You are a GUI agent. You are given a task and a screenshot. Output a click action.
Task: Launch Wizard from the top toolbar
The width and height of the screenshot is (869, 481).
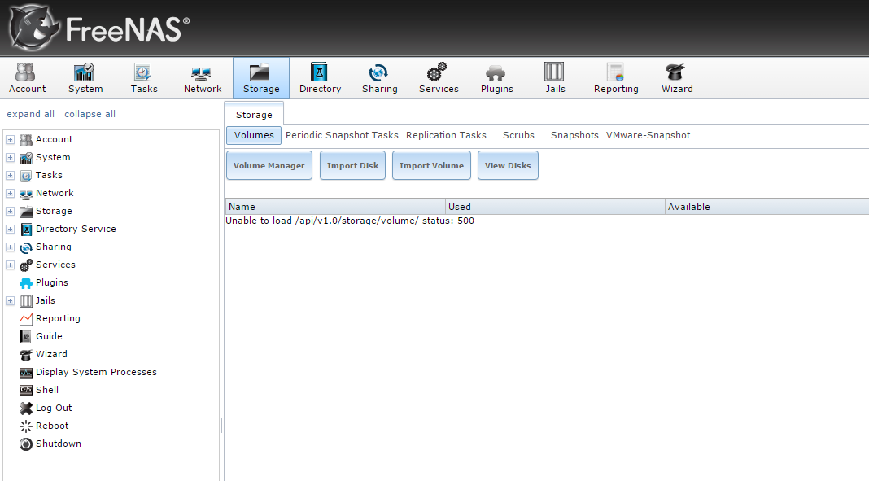coord(677,78)
